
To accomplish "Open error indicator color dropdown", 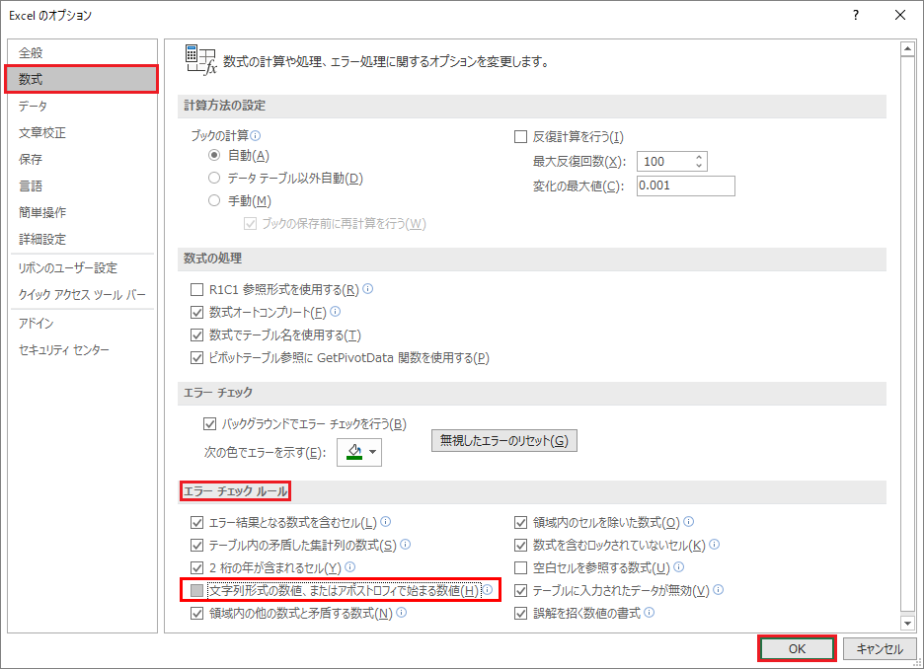I will coord(372,453).
